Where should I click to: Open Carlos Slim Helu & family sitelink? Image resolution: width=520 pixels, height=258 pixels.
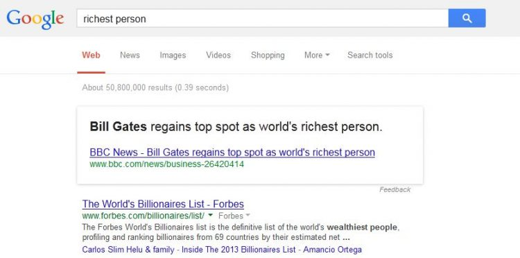tap(128, 250)
